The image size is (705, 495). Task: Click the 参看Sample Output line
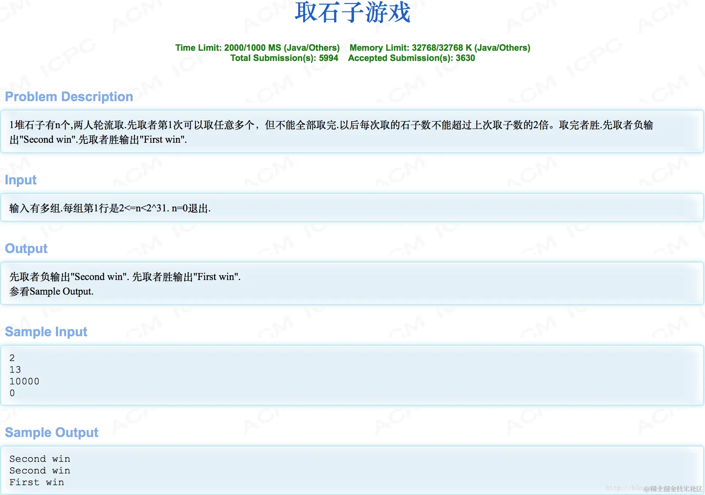pyautogui.click(x=52, y=292)
